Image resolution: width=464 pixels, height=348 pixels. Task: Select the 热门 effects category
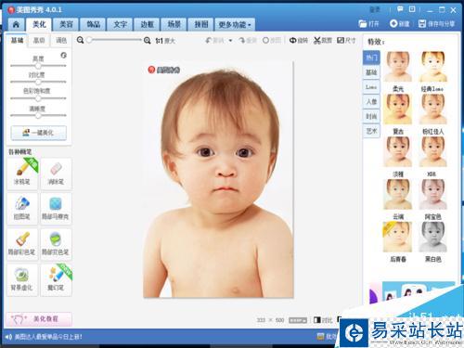click(x=371, y=58)
